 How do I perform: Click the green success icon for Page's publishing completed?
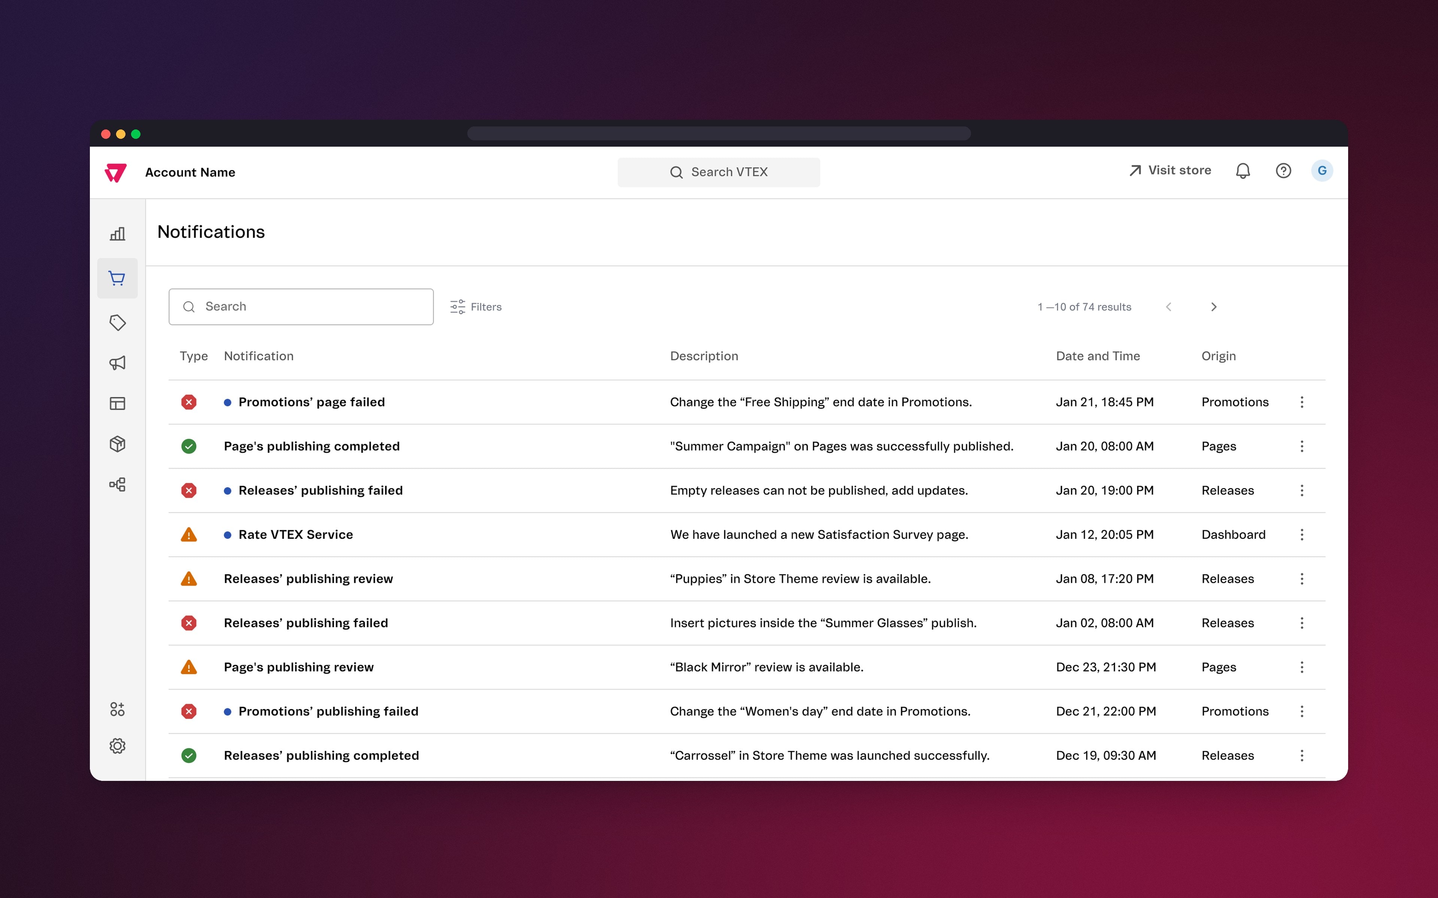[x=189, y=446]
